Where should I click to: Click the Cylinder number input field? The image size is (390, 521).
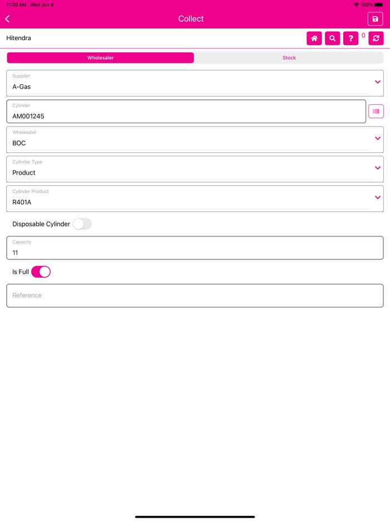click(186, 112)
